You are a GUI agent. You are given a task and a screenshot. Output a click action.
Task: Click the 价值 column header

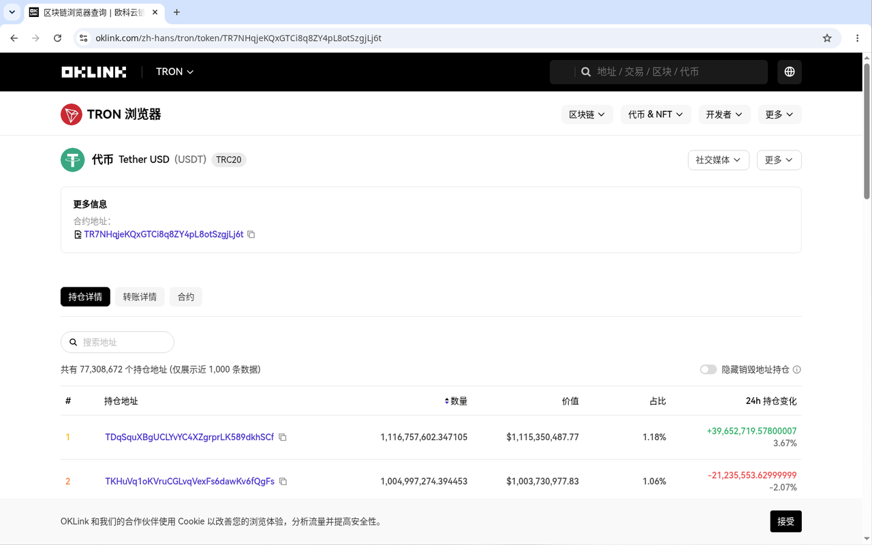[570, 401]
